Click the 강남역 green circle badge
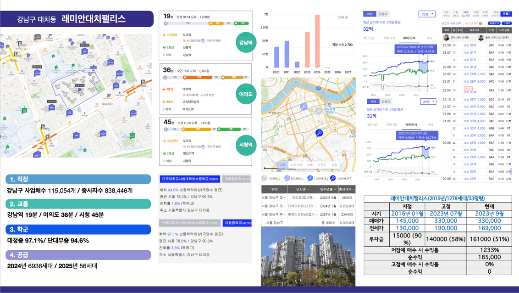 coord(246,42)
